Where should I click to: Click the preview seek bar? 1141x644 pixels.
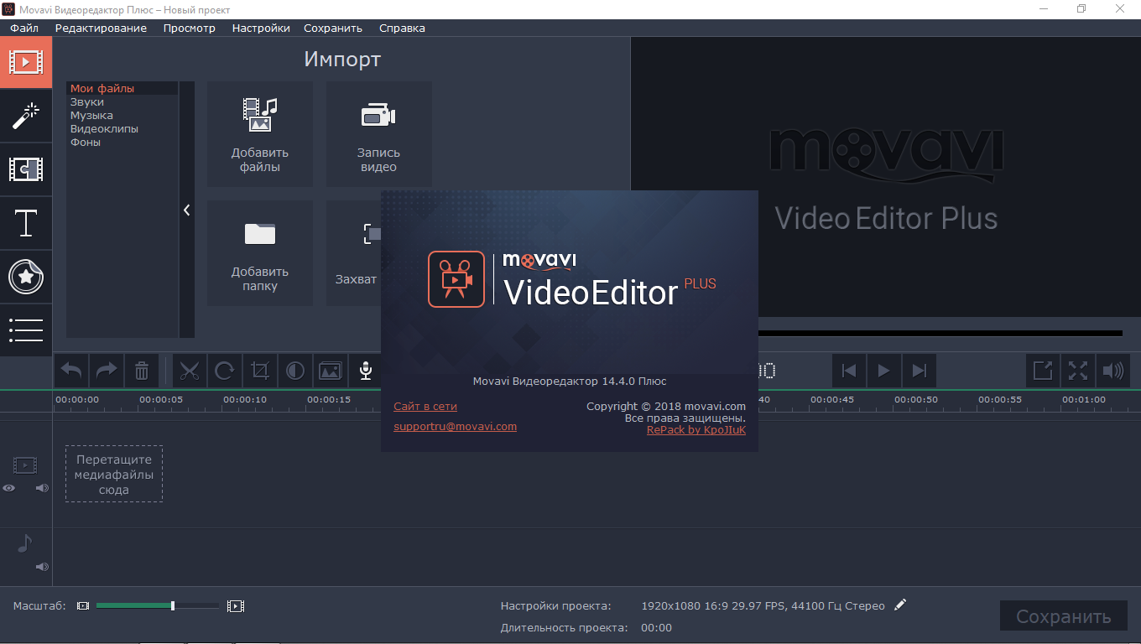click(x=940, y=333)
